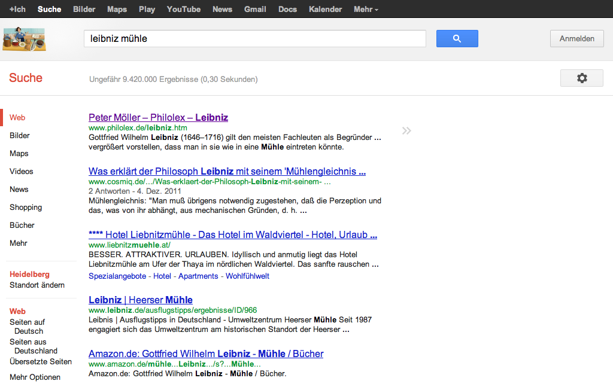613x387 pixels.
Task: Open Amazon.de Gottfried Wilhelm Leibniz result
Action: pyautogui.click(x=206, y=354)
